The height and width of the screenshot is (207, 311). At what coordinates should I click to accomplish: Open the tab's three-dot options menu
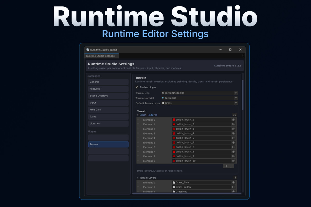(243, 56)
